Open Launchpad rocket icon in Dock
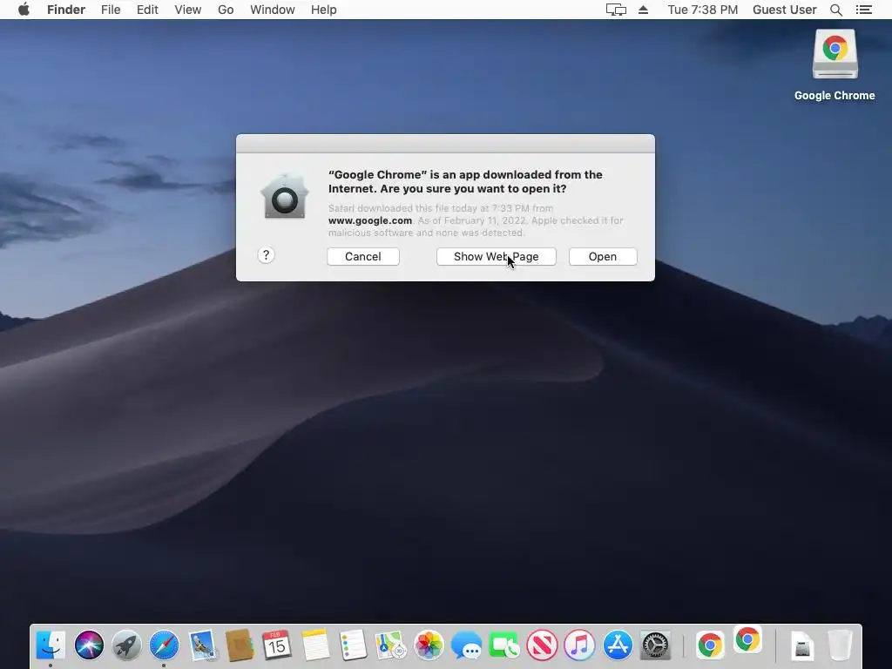The height and width of the screenshot is (669, 892). (x=126, y=645)
